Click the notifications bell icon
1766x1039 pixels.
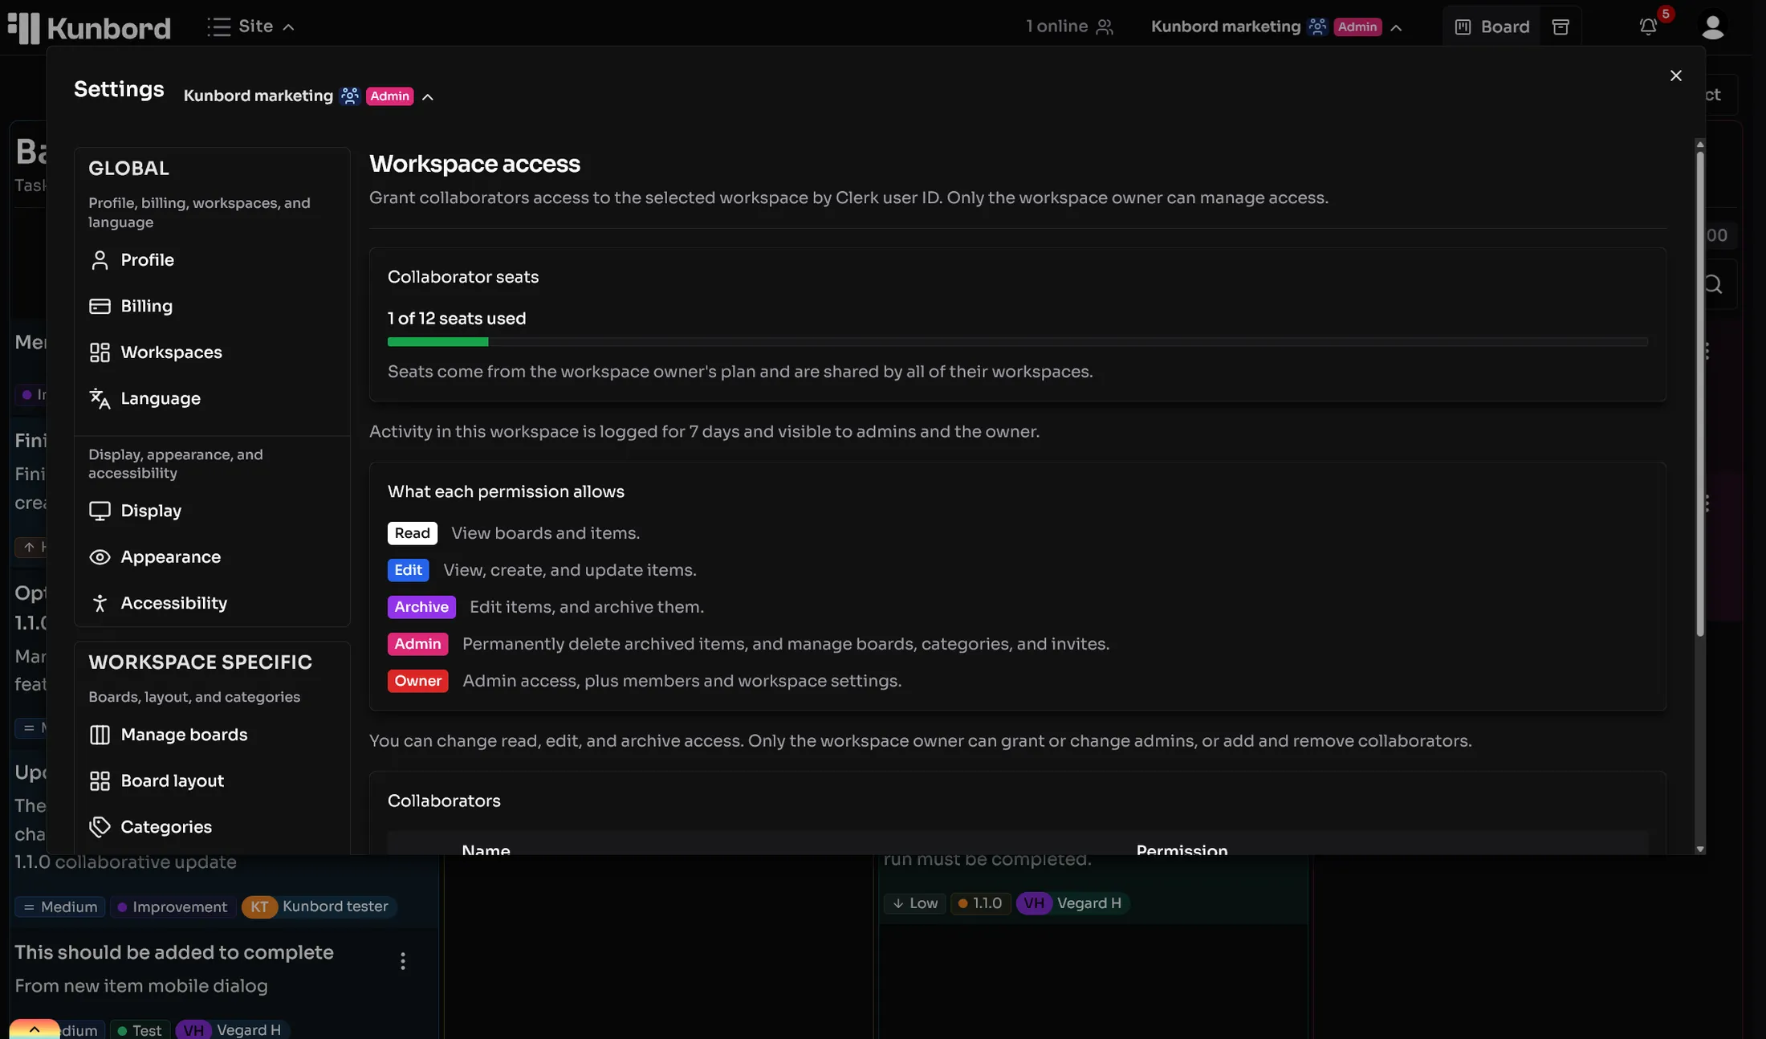(1648, 26)
